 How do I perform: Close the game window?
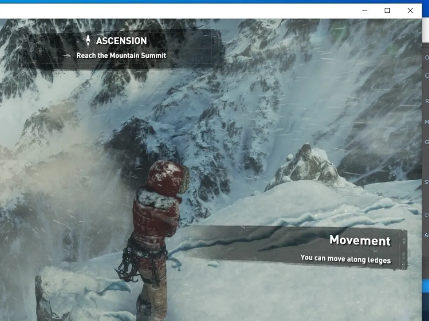click(410, 11)
